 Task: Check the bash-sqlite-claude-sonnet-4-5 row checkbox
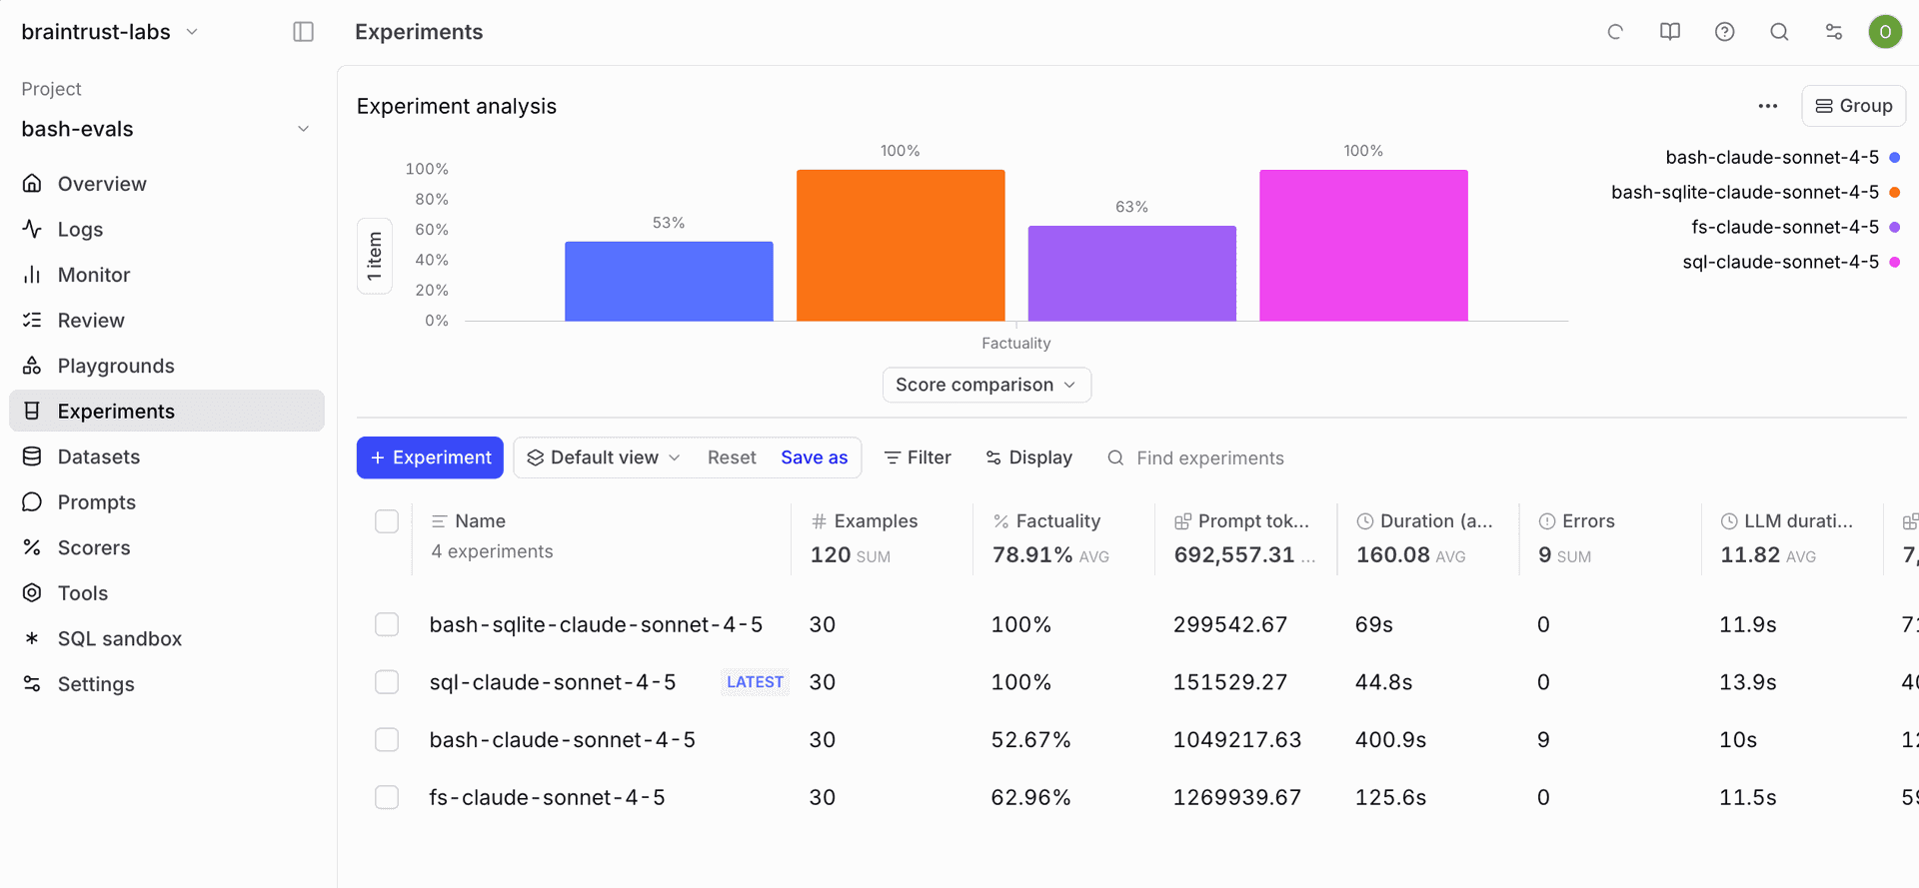[387, 624]
